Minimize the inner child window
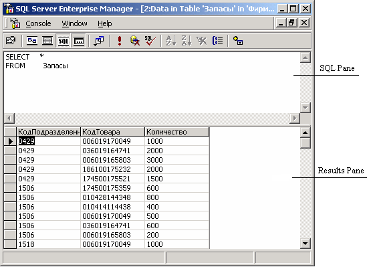 [280, 23]
